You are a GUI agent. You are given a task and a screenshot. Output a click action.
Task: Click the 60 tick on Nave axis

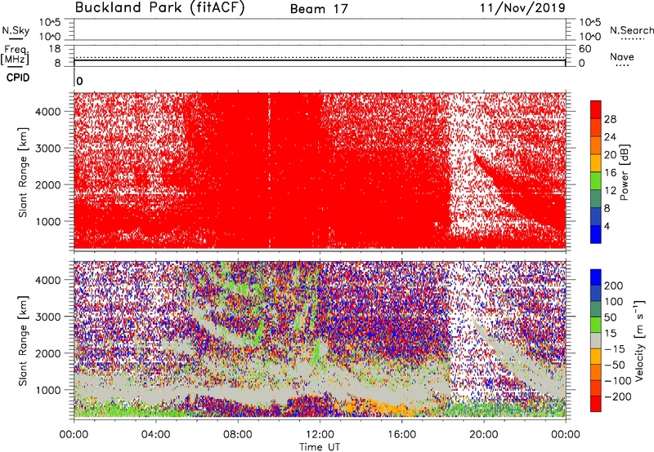pos(585,49)
